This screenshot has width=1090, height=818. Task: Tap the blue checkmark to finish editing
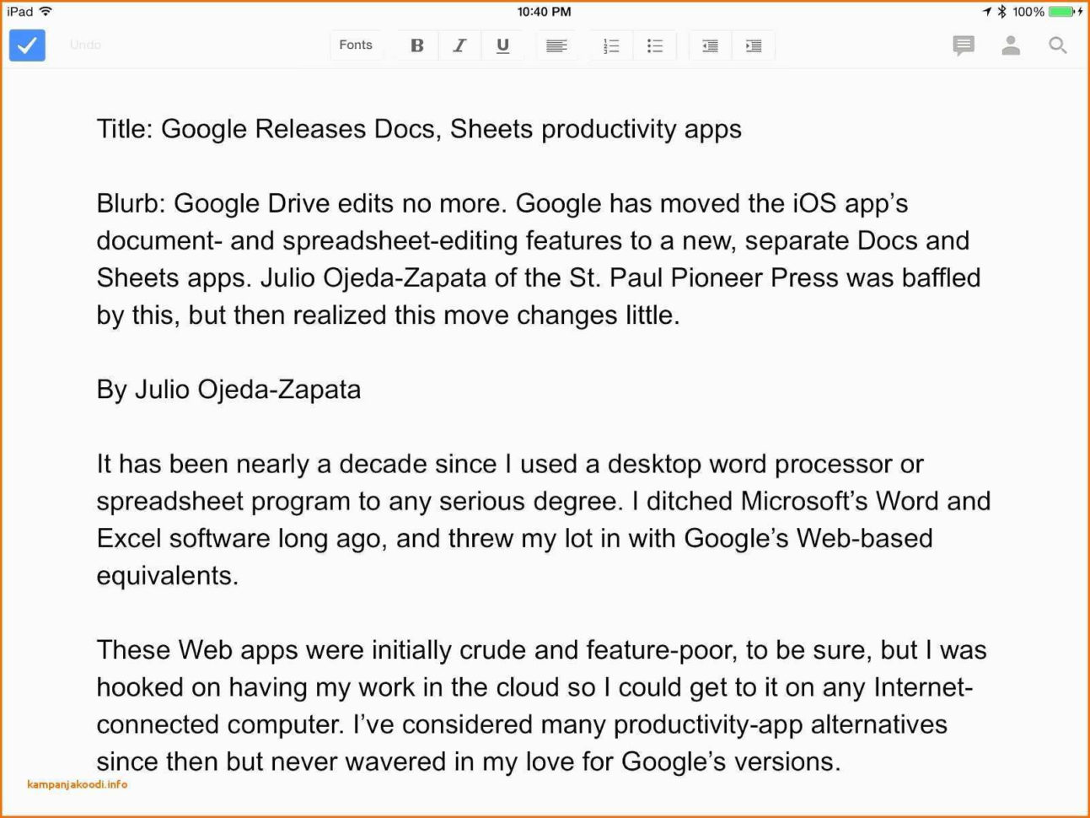[27, 46]
